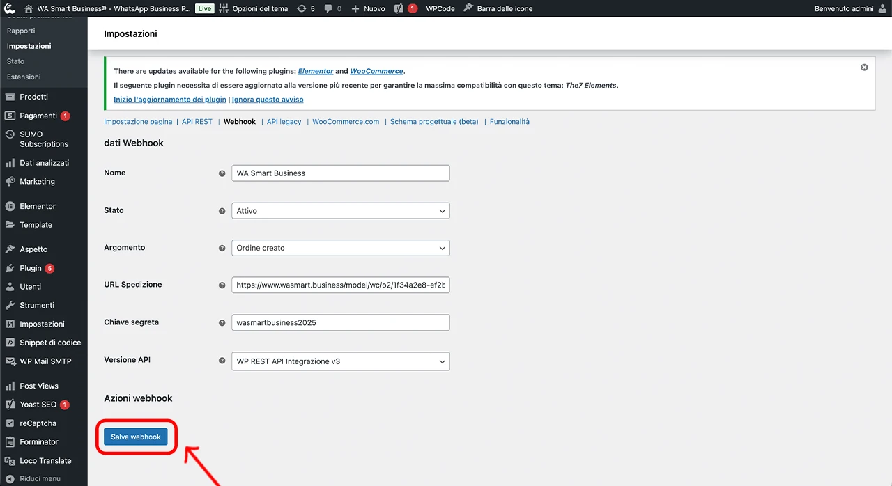Open Elementor from the sidebar
Viewport: 892px width, 486px height.
[38, 206]
